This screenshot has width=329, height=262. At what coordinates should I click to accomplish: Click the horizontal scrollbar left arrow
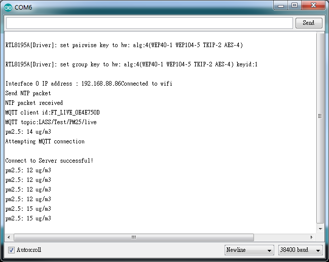coord(9,237)
